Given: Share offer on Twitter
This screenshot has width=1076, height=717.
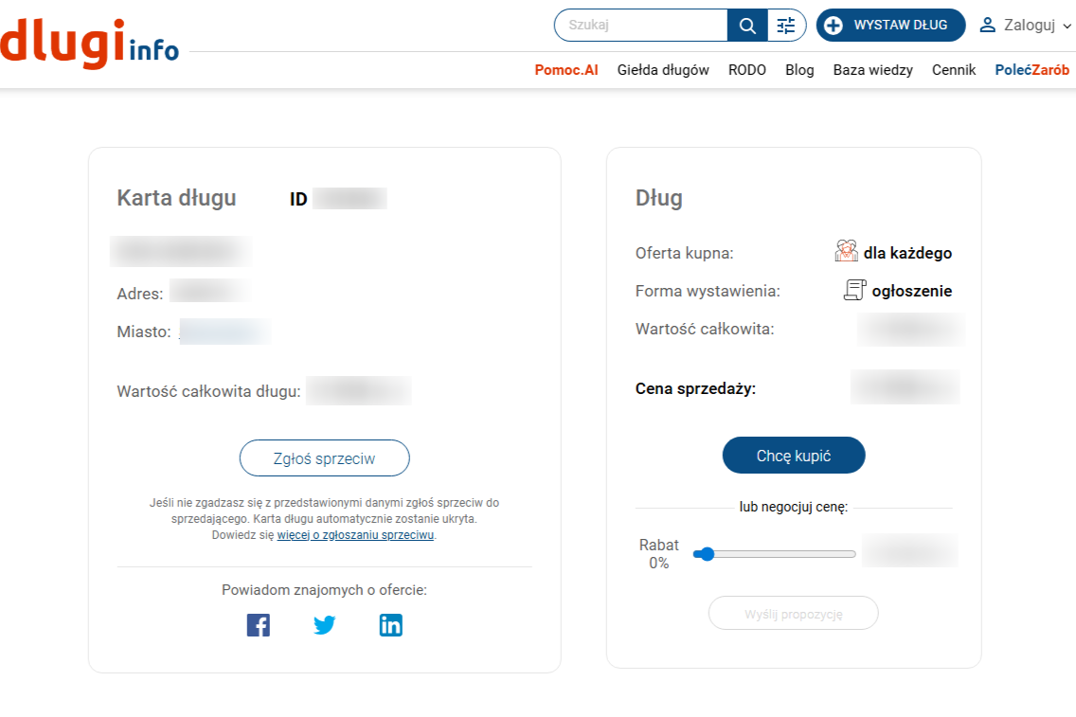Looking at the screenshot, I should (325, 625).
